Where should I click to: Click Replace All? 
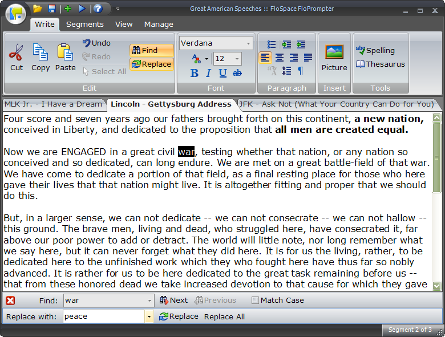[x=224, y=316]
